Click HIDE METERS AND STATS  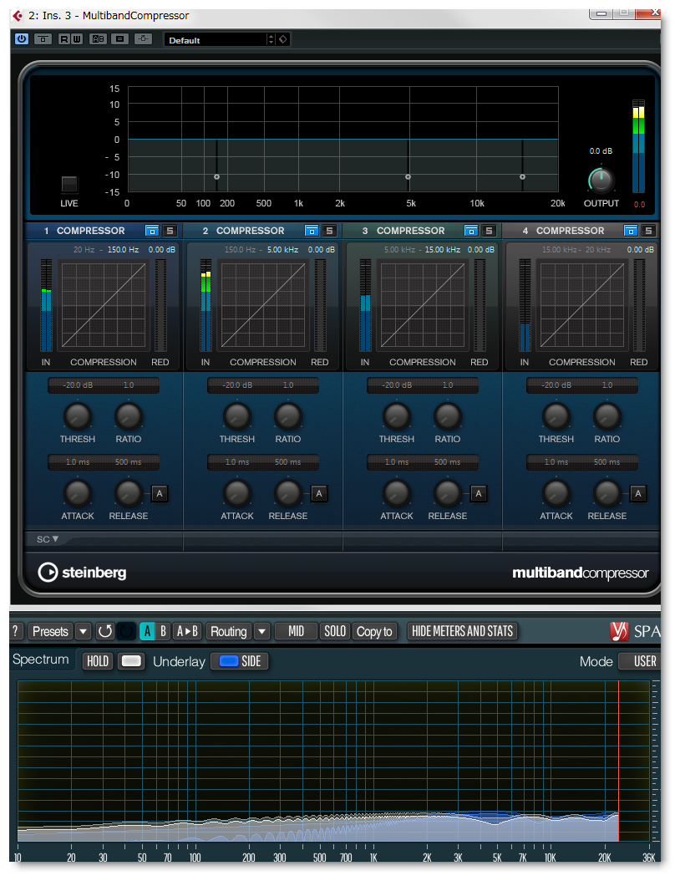pyautogui.click(x=462, y=631)
